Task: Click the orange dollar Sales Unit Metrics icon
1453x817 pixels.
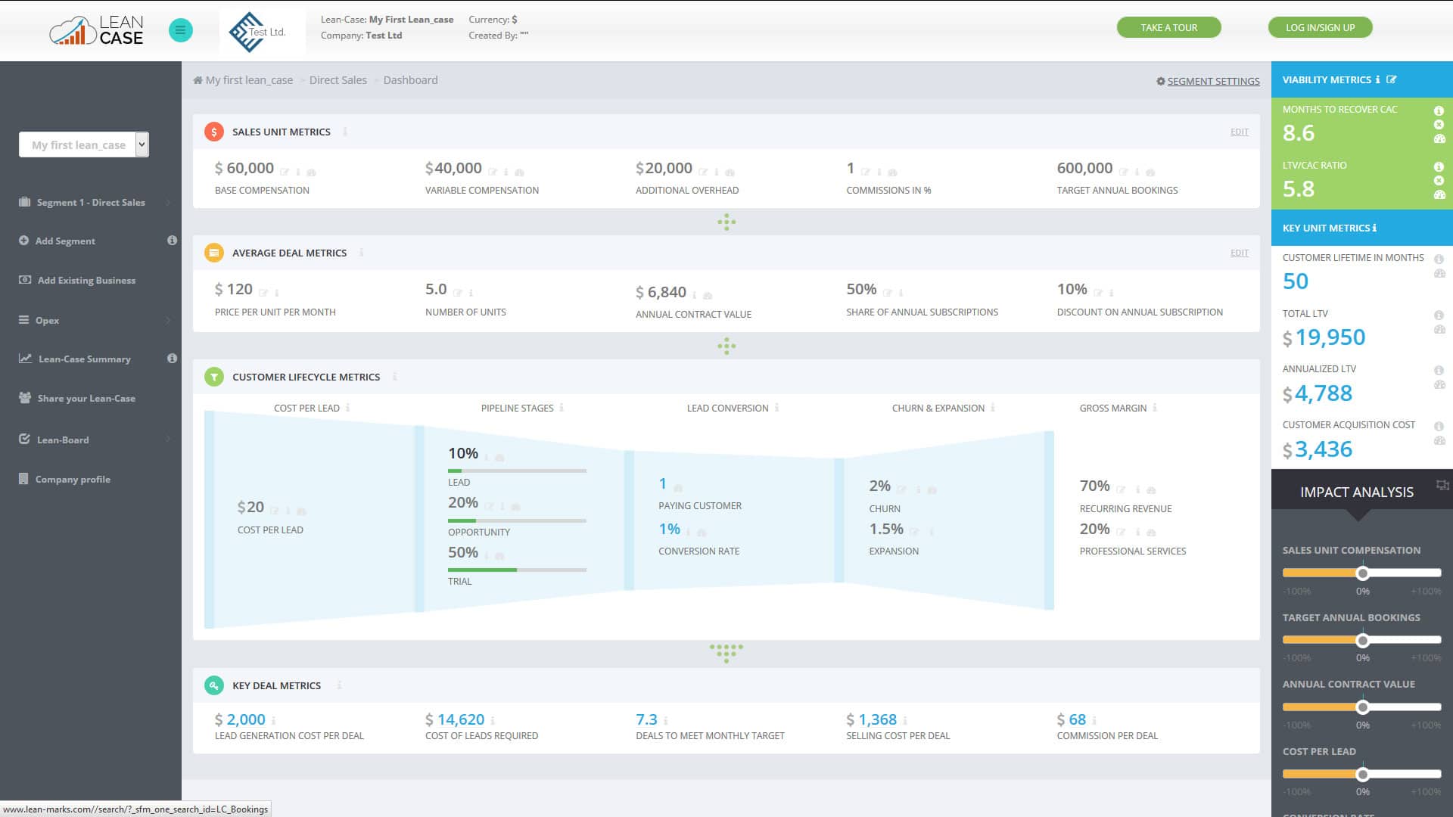Action: [x=214, y=131]
